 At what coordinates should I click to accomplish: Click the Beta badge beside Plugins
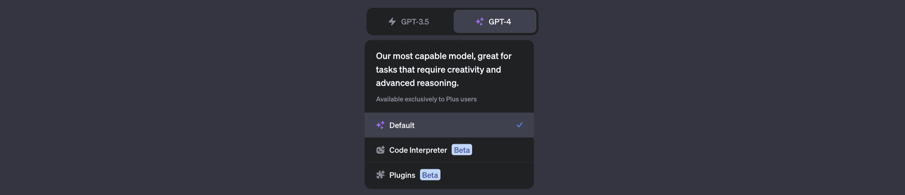click(430, 175)
